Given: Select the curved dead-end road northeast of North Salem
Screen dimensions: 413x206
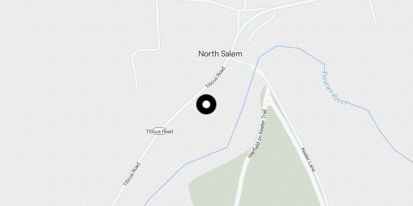Looking at the screenshot, I should [x=261, y=27].
